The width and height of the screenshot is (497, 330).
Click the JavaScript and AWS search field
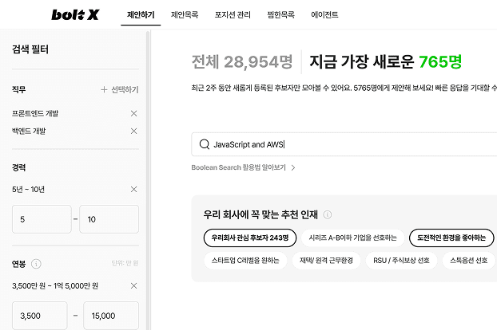344,144
